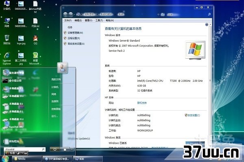Select 连接到 in the Start menu
The image size is (244, 162).
click(55, 101)
